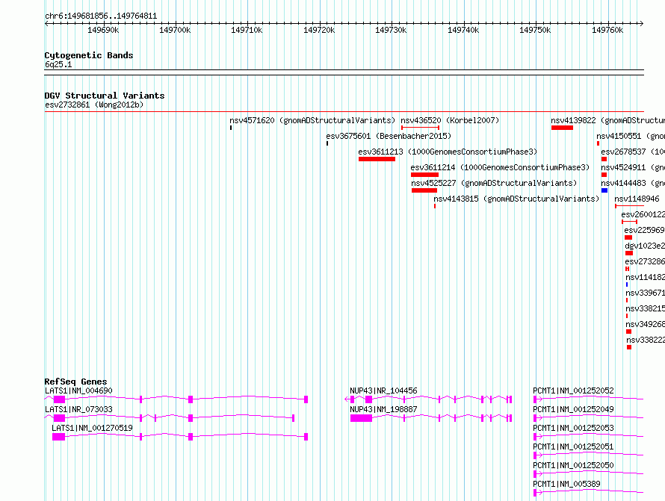The width and height of the screenshot is (665, 501).
Task: Open variant nsv4139822 label
Action: pos(607,120)
